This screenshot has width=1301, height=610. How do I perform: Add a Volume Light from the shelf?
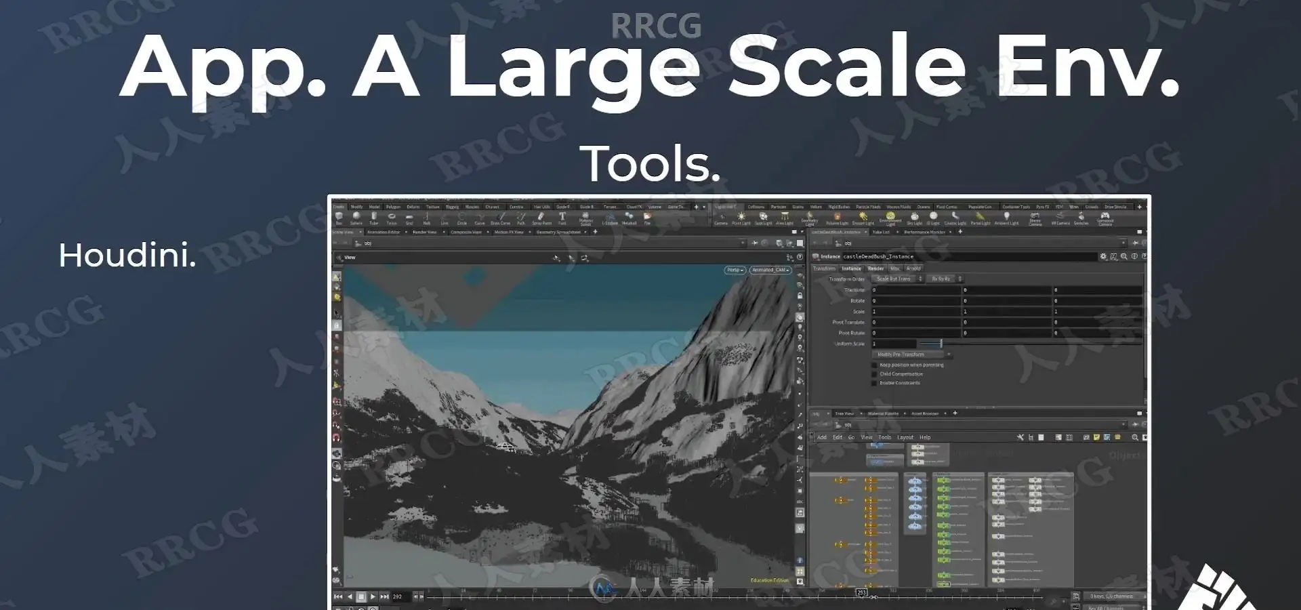837,218
